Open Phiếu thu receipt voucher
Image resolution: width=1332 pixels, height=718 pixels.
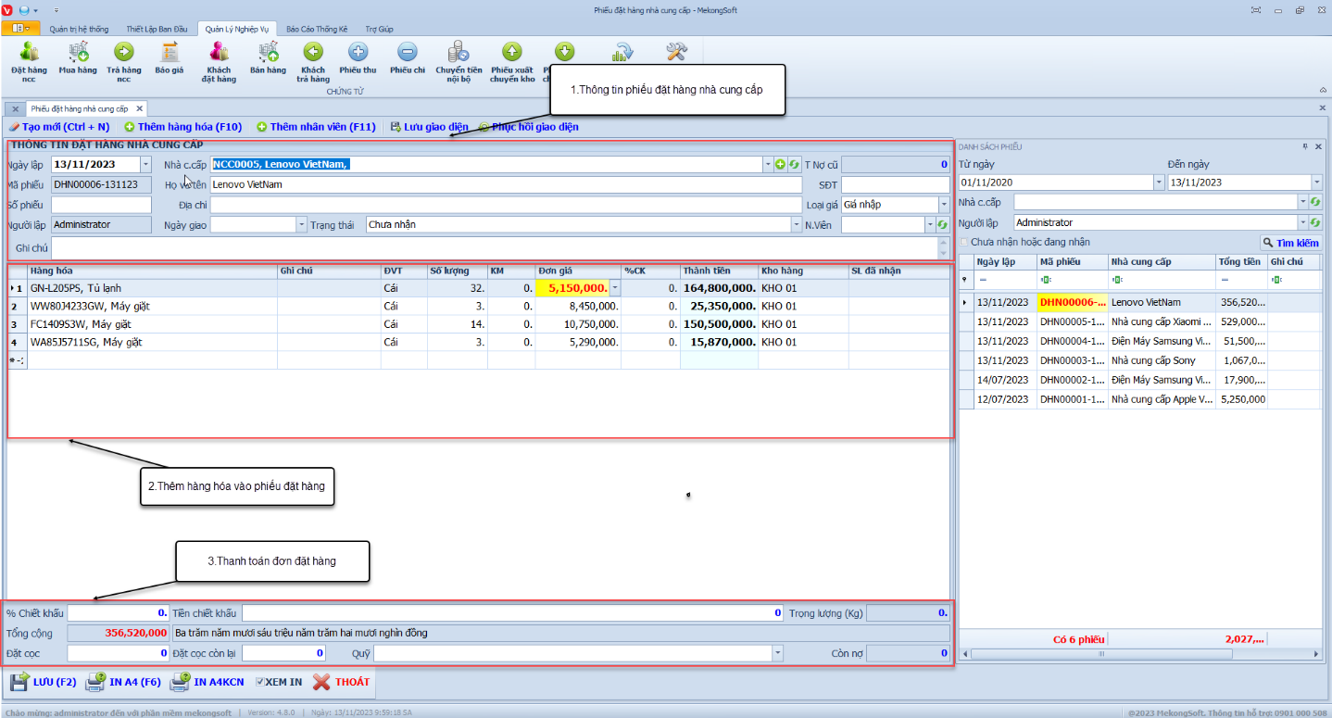click(358, 57)
